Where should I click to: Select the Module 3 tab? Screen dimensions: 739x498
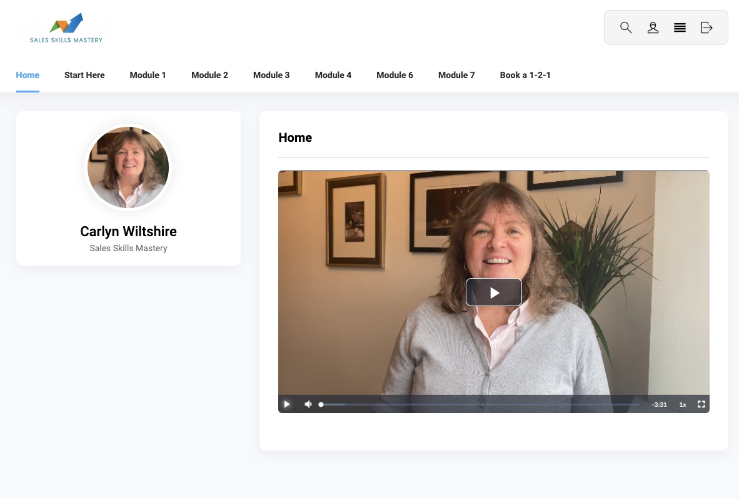coord(271,75)
